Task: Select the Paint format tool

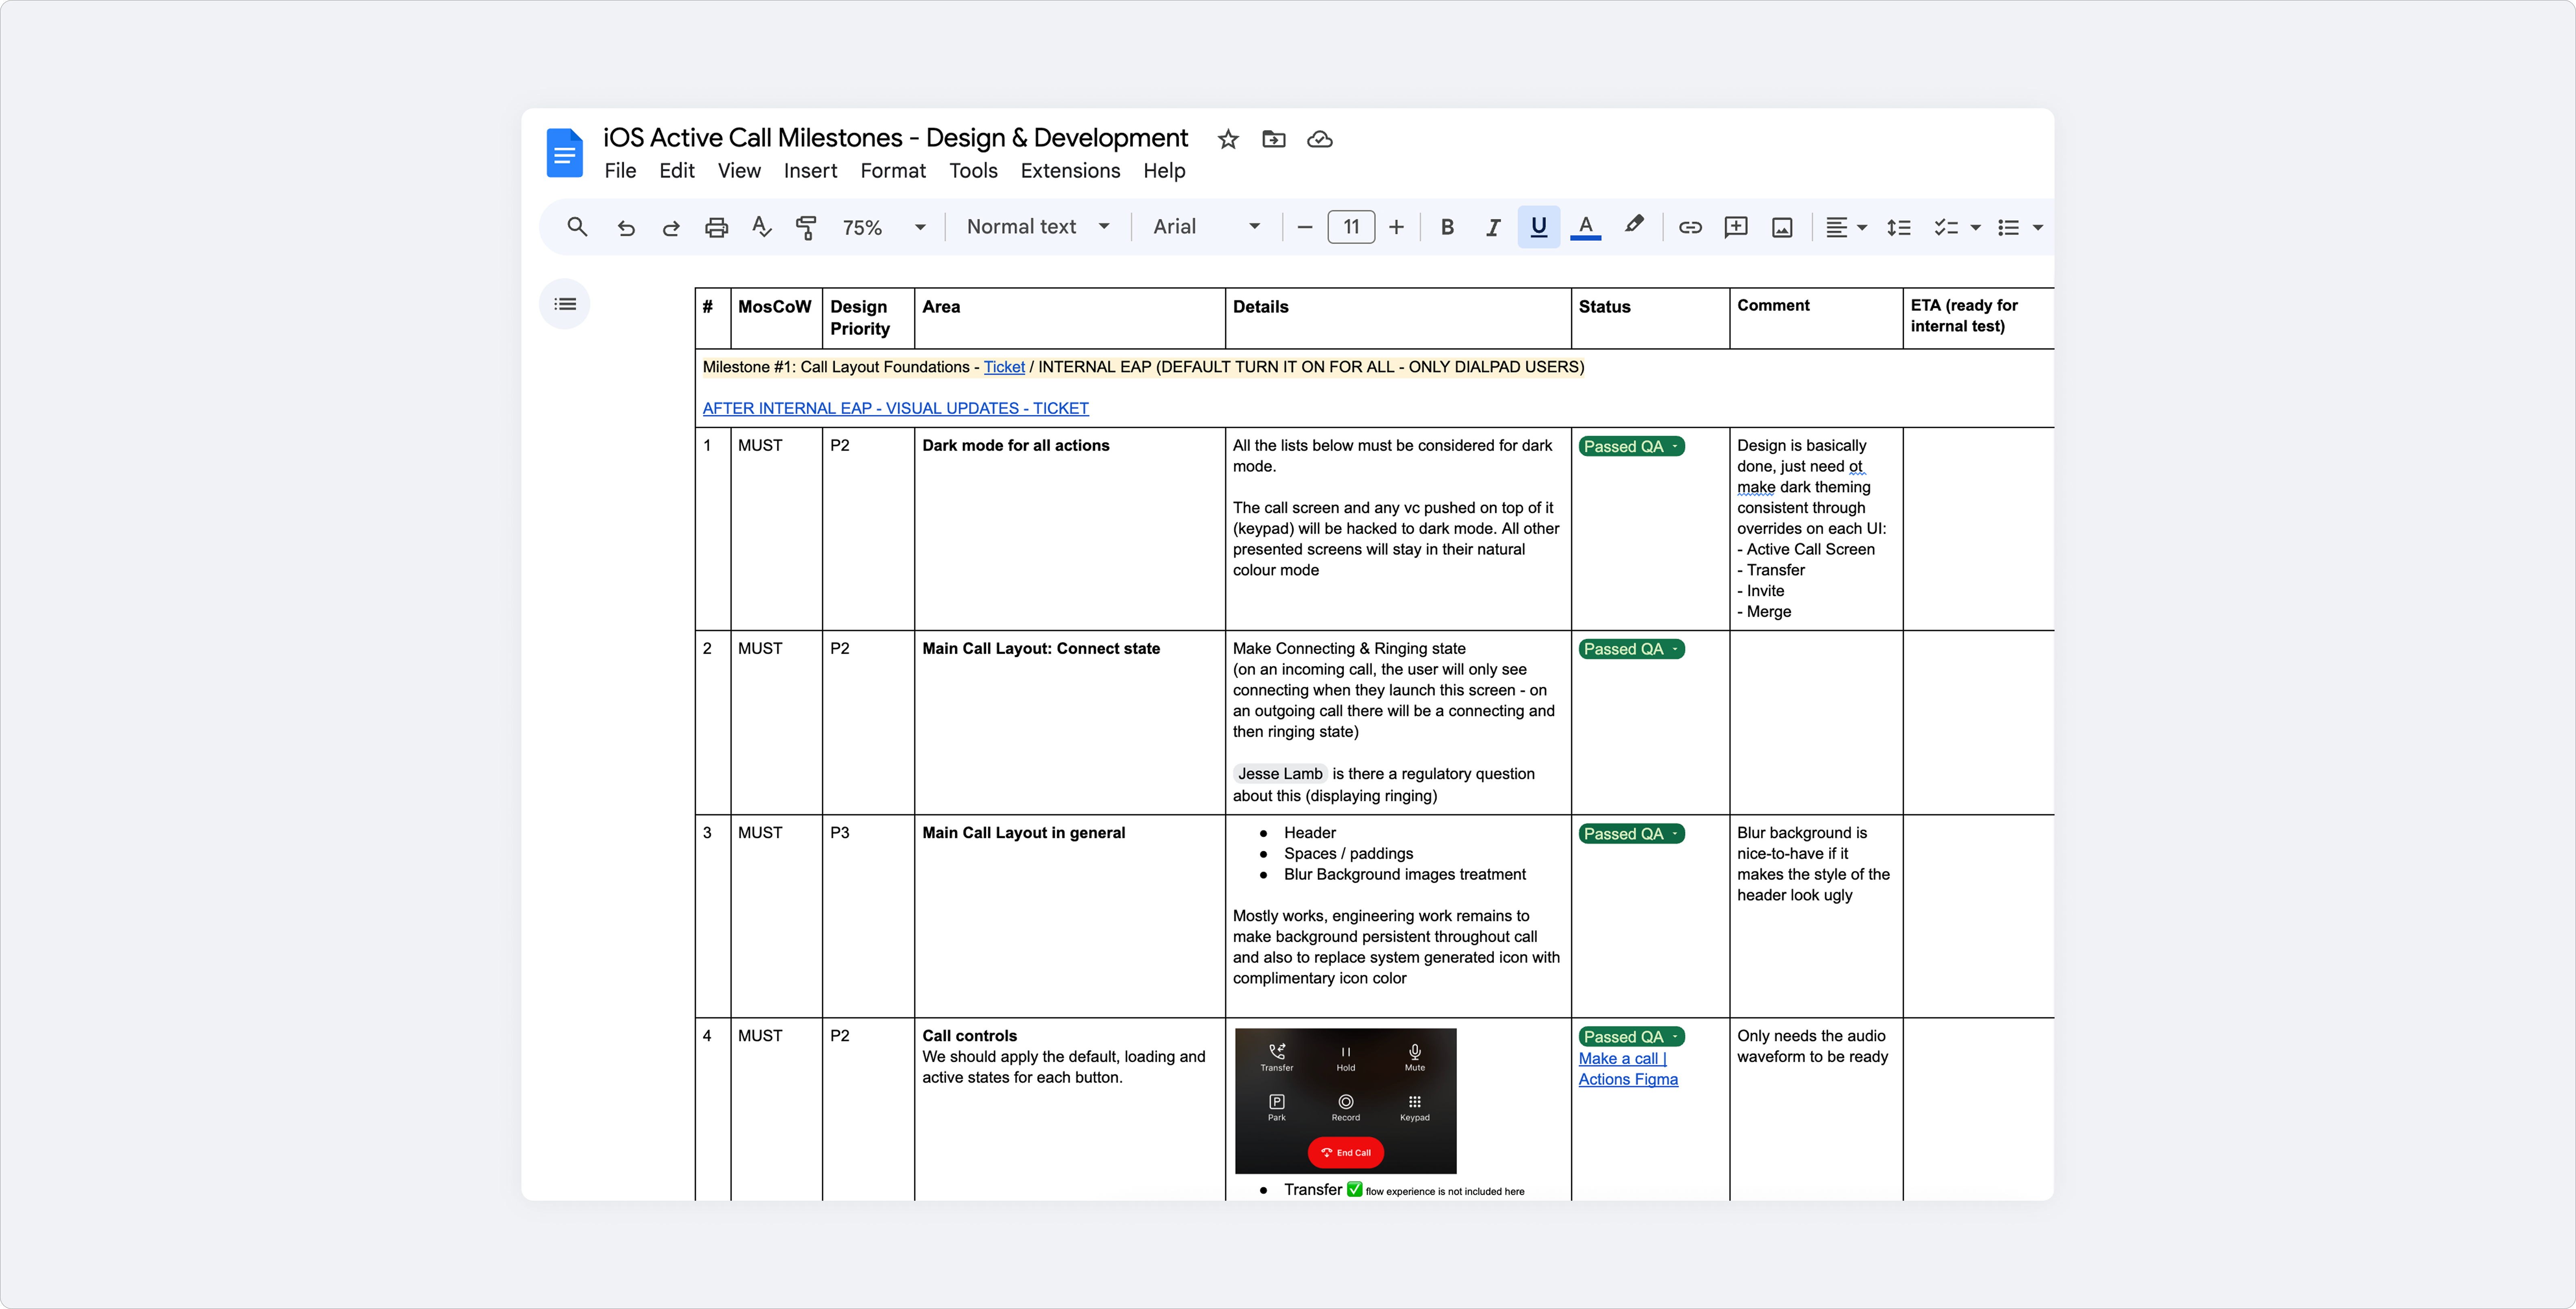Action: 806,227
